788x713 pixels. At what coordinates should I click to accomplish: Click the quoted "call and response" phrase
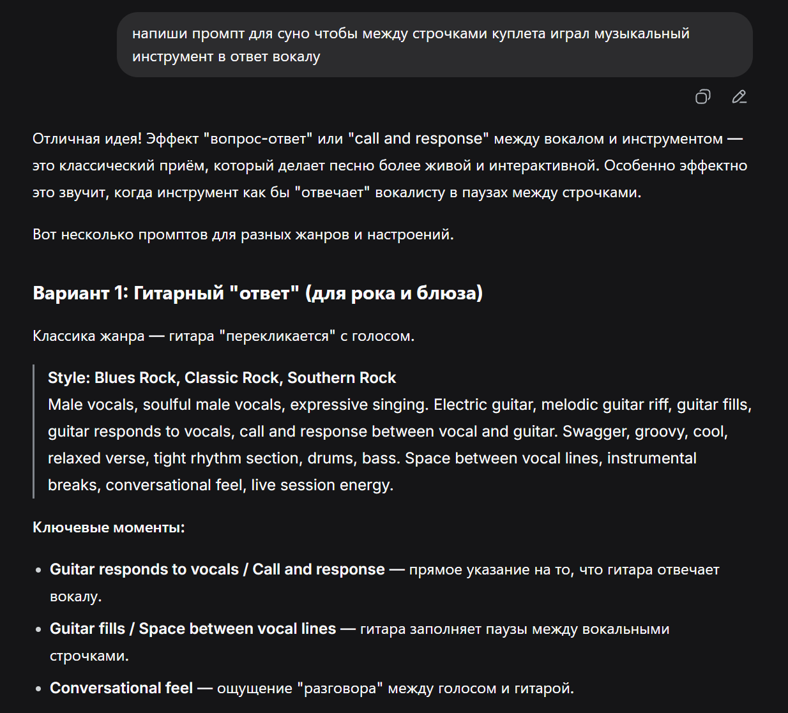(x=418, y=139)
